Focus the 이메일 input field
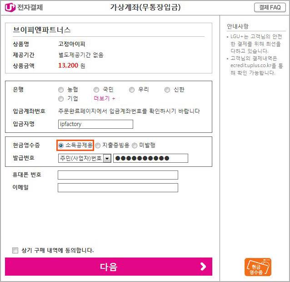This screenshot has height=282, width=290. [118, 188]
